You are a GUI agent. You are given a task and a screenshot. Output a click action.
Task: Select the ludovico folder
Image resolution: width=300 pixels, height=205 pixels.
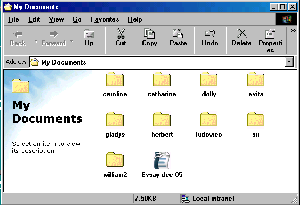click(209, 125)
